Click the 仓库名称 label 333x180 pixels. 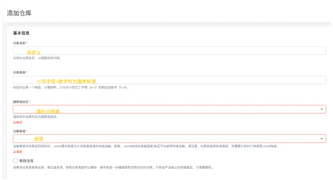[19, 43]
